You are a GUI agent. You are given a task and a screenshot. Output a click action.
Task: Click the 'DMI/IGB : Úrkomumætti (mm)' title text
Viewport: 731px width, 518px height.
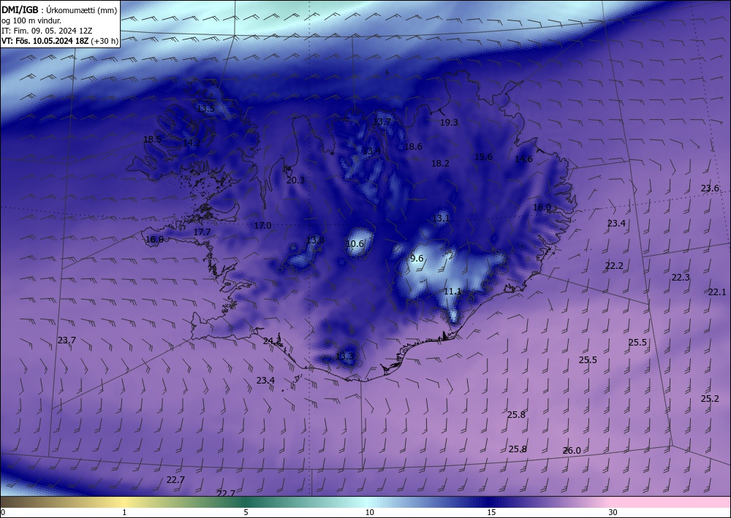tap(59, 9)
